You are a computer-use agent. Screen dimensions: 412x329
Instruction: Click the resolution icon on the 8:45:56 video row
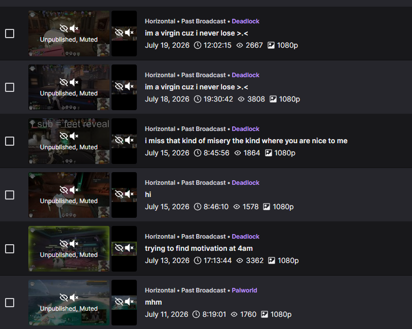[x=268, y=153]
